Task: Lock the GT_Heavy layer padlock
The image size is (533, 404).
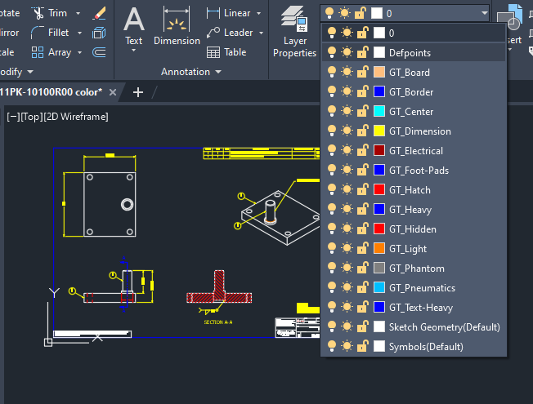Action: tap(363, 209)
